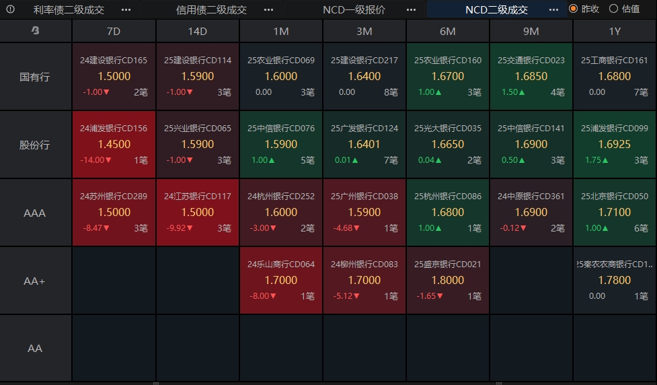Select the 估值 radio button
The image size is (657, 385).
click(613, 8)
